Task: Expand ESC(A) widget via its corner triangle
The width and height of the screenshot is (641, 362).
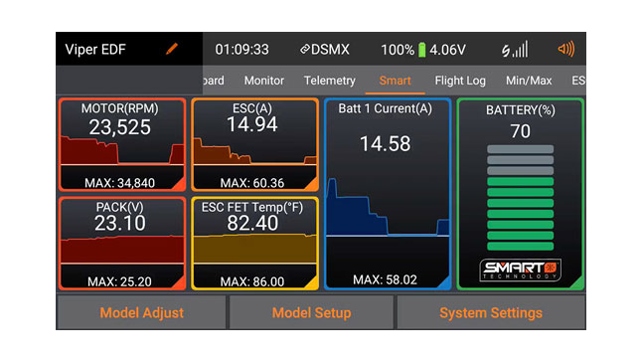Action: tap(311, 184)
